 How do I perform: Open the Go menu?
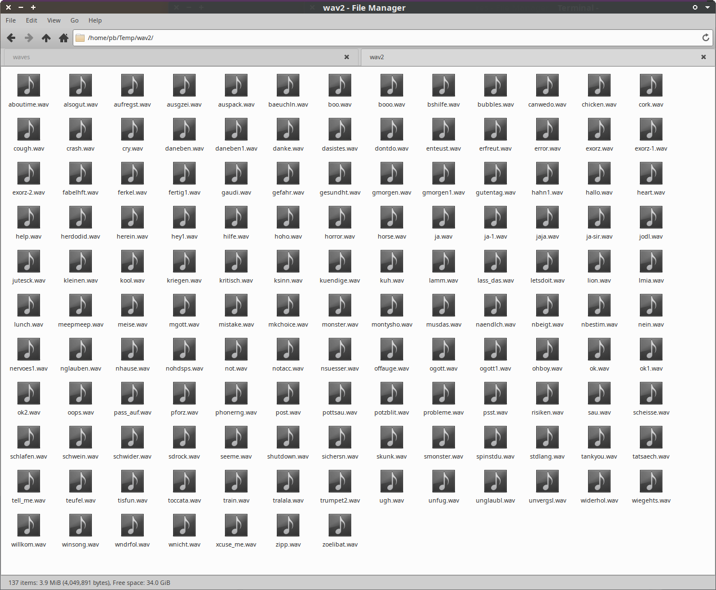[74, 20]
